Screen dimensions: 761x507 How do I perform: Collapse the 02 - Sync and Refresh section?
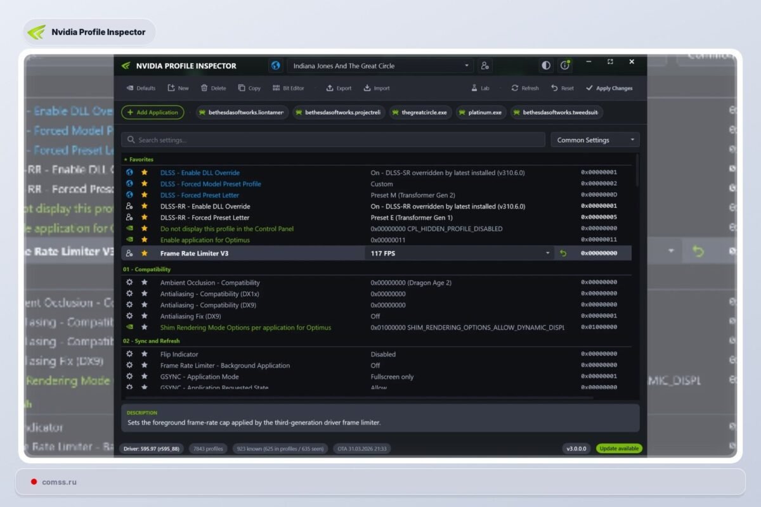tap(152, 341)
